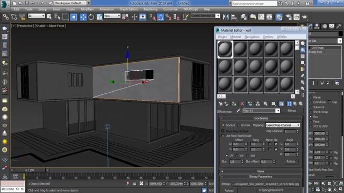Click the Mirror tool icon

pyautogui.click(x=226, y=17)
